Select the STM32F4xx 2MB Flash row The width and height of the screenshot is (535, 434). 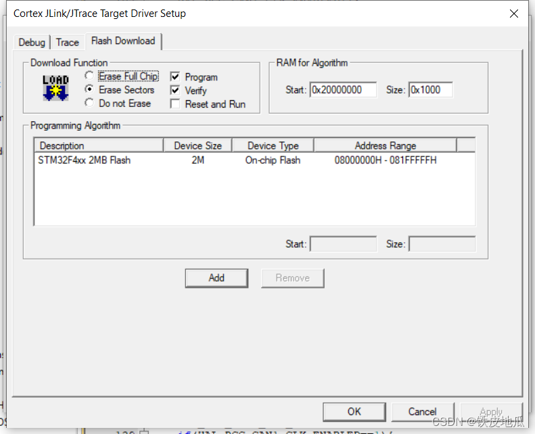tap(254, 160)
